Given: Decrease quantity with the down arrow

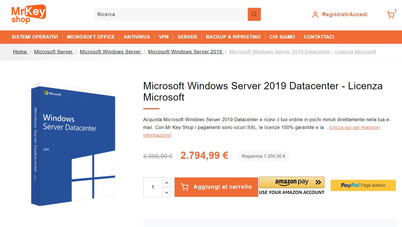Looking at the screenshot, I should coord(166,192).
